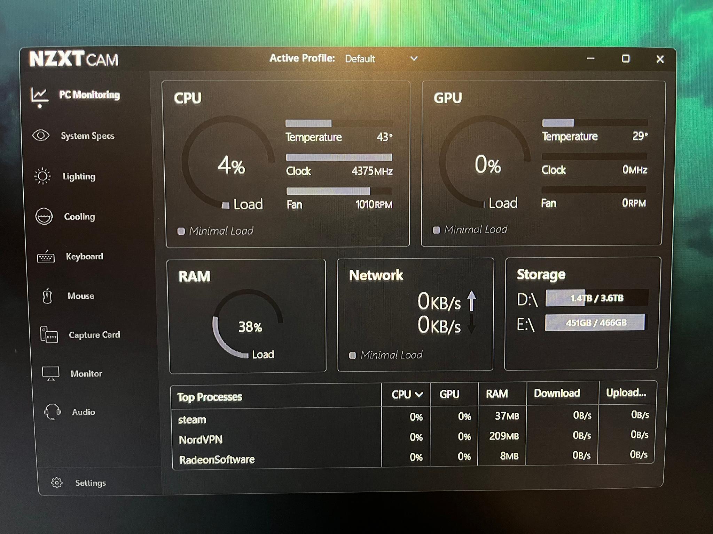
Task: Click the Keyboard icon in sidebar
Action: pos(46,257)
